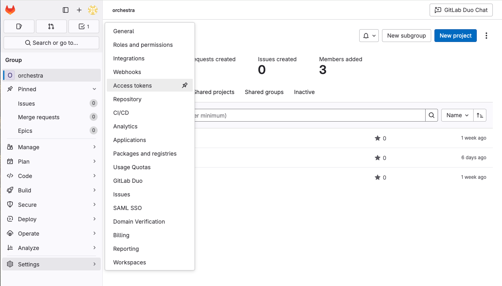This screenshot has height=286, width=502.
Task: Switch to the Shared groups tab
Action: point(264,92)
